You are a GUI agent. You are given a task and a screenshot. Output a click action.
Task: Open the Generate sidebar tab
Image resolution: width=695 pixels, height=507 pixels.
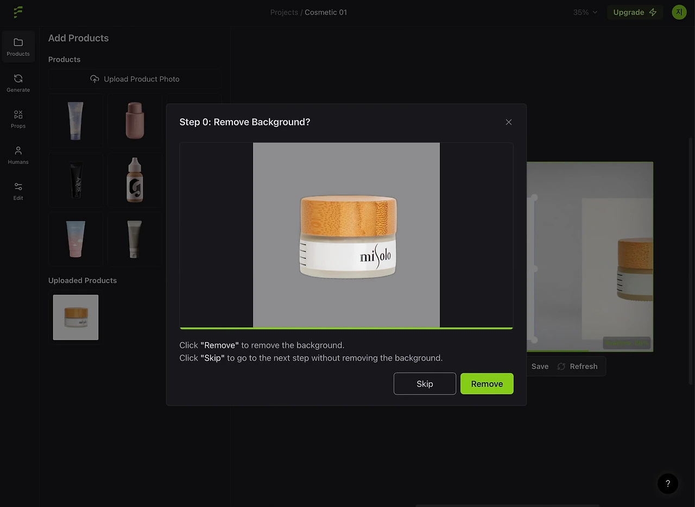(18, 83)
